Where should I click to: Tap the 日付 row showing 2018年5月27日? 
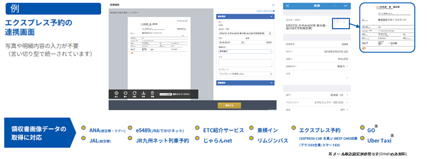click(x=317, y=51)
